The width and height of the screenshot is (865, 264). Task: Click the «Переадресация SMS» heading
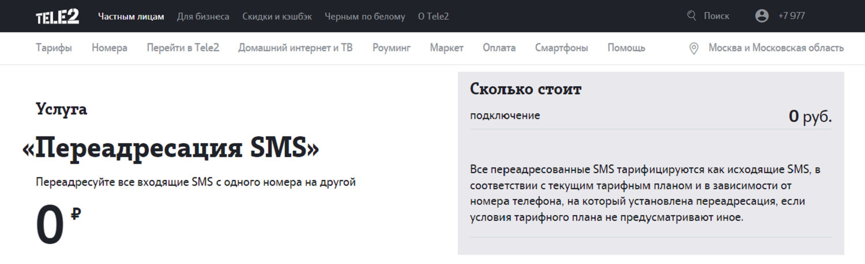click(171, 149)
